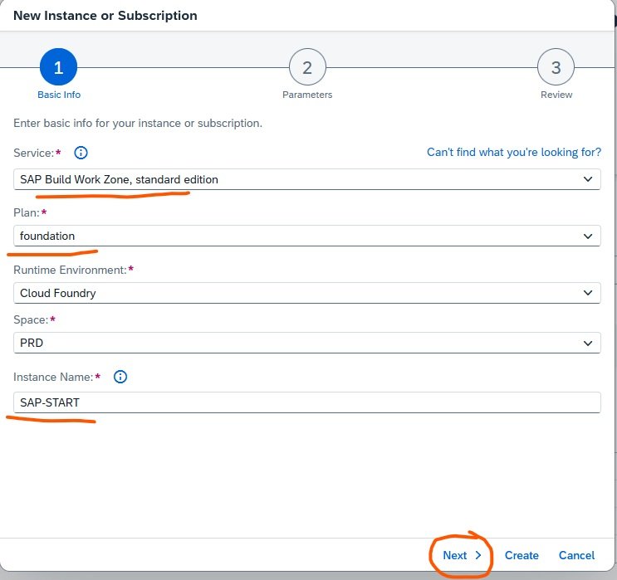
Task: Open the Plan dropdown arrow
Action: tap(588, 236)
